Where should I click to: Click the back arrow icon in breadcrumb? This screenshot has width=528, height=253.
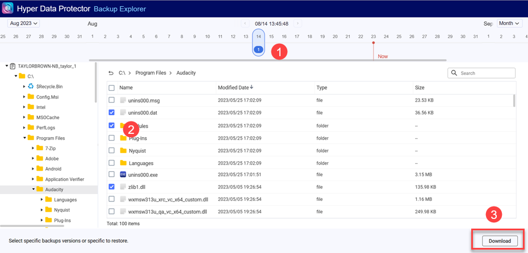(111, 73)
